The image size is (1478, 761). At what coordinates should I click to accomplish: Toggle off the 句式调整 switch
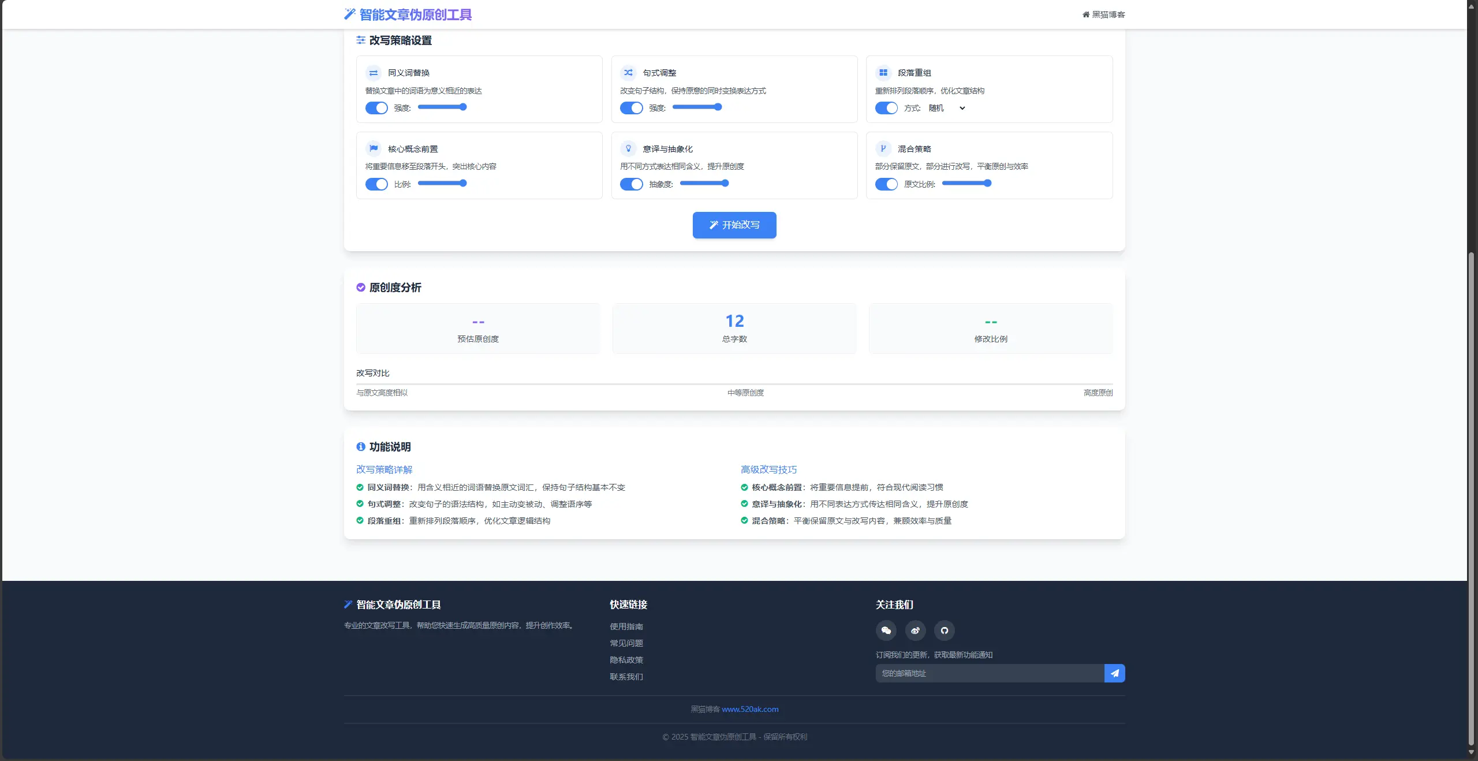pos(631,108)
